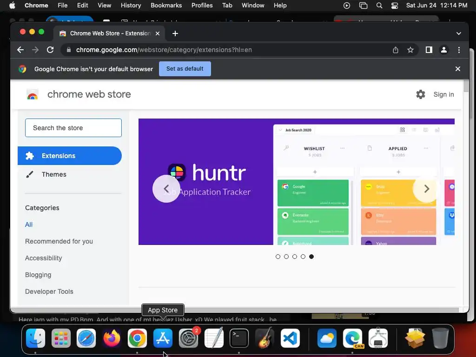Choose the Blogging category
The image size is (476, 357).
[38, 275]
